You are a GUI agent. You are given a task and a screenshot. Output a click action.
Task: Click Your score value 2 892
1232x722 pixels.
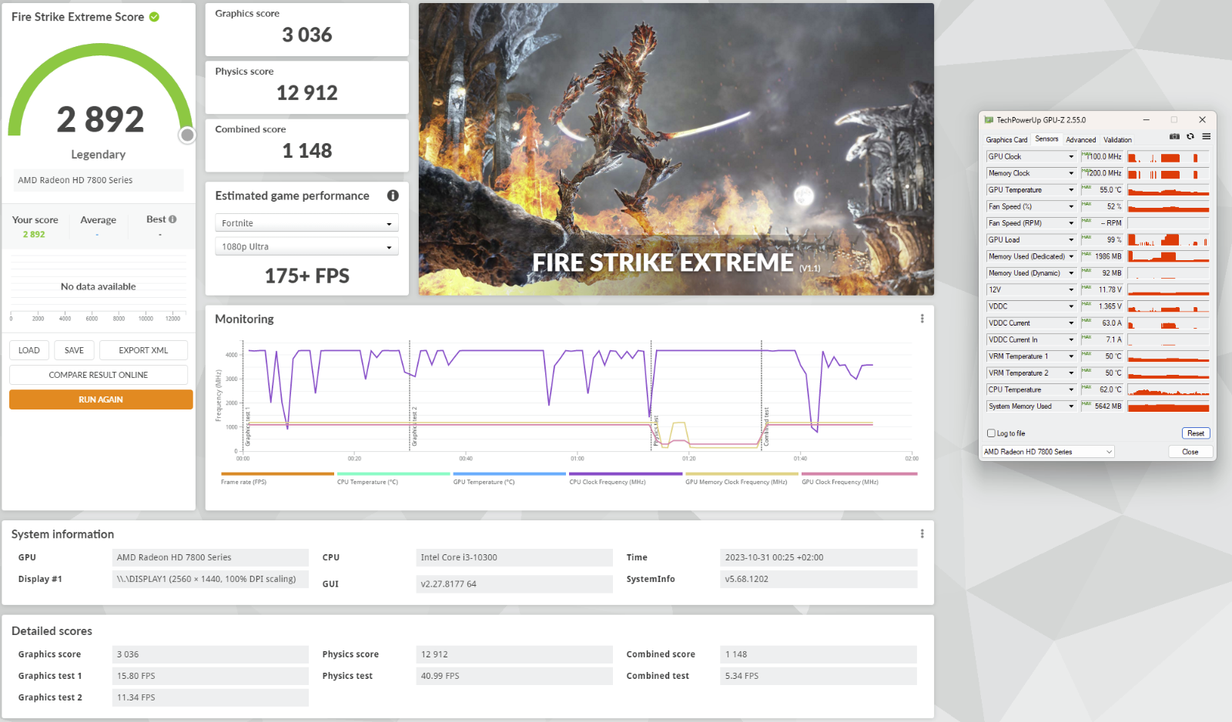tap(34, 234)
